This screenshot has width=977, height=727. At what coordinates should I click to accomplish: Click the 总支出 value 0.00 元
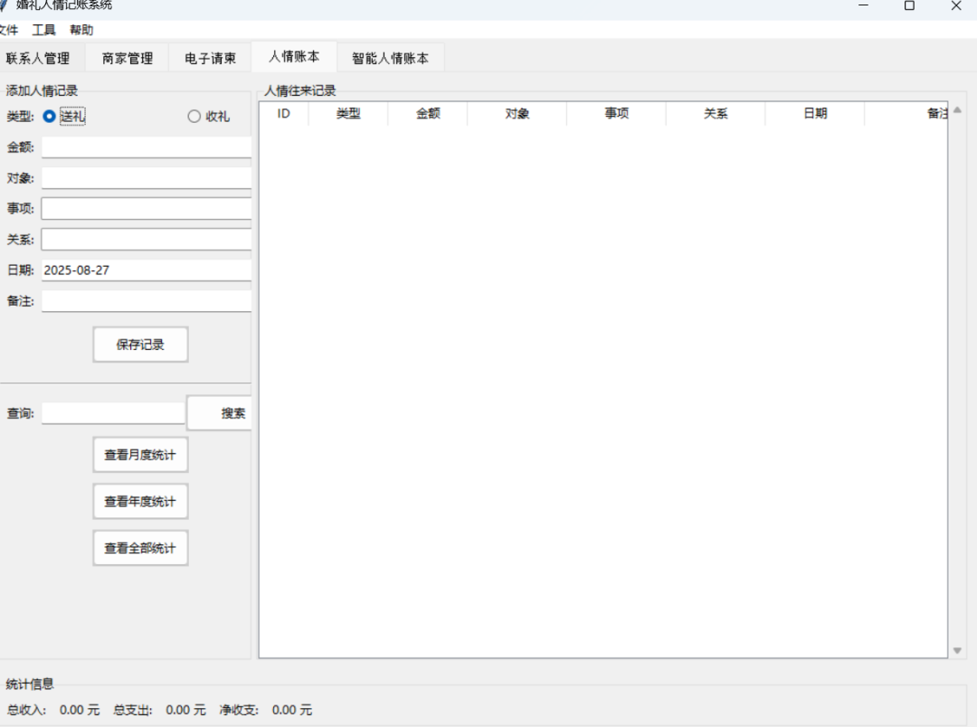pos(185,710)
